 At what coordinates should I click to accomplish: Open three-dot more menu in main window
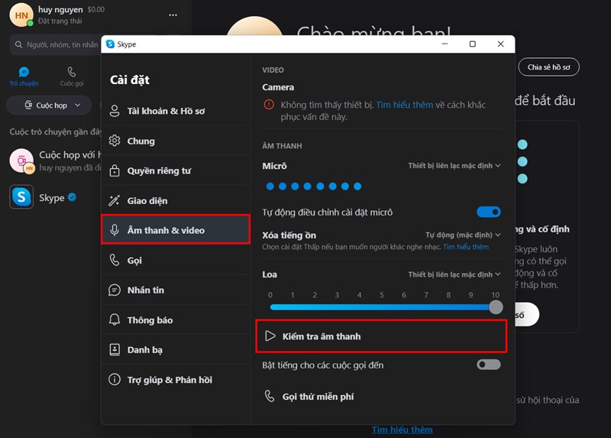173,15
